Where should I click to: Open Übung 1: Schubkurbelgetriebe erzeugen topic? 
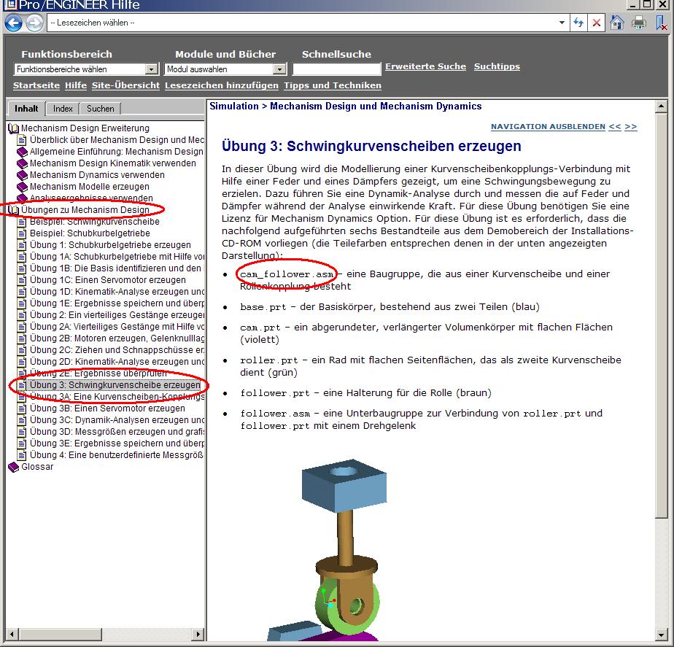click(x=110, y=244)
